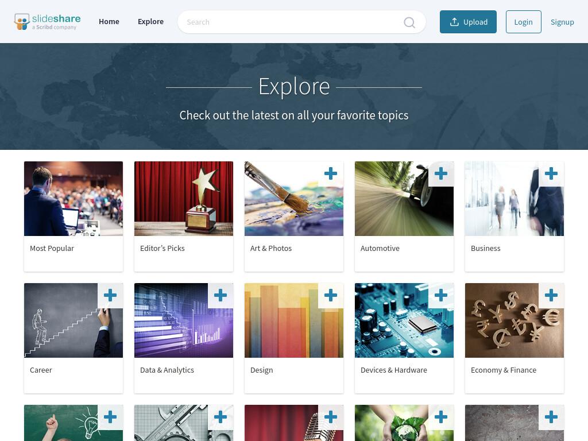
Task: Open Editor's Picks trophy thumbnail
Action: [184, 199]
